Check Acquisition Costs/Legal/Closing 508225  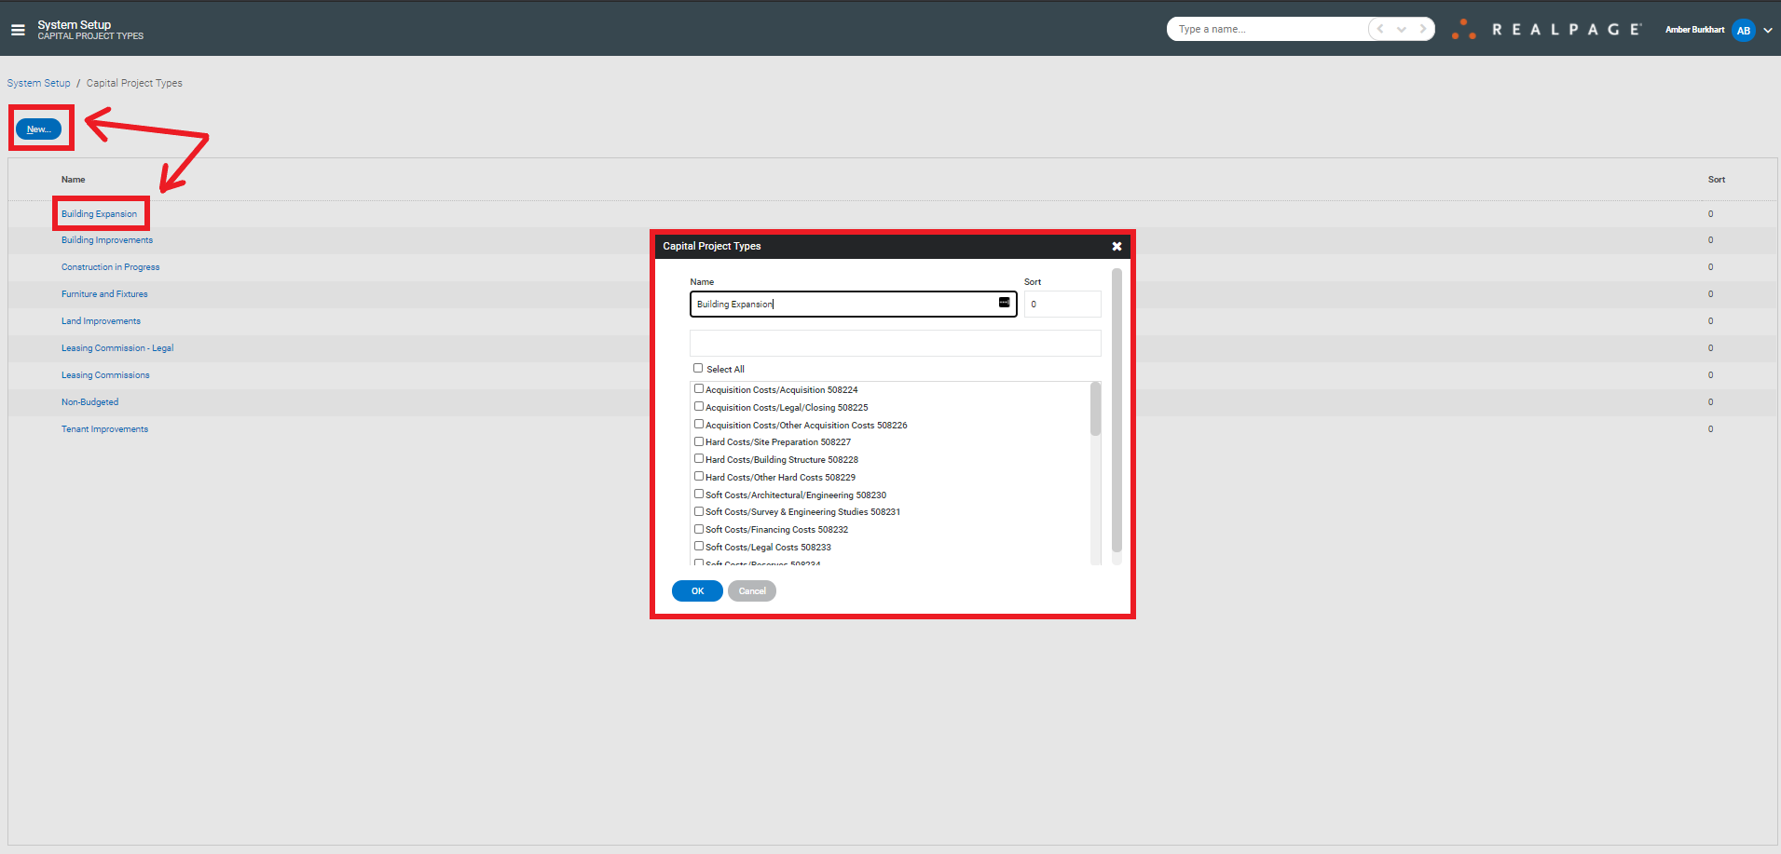(x=699, y=406)
